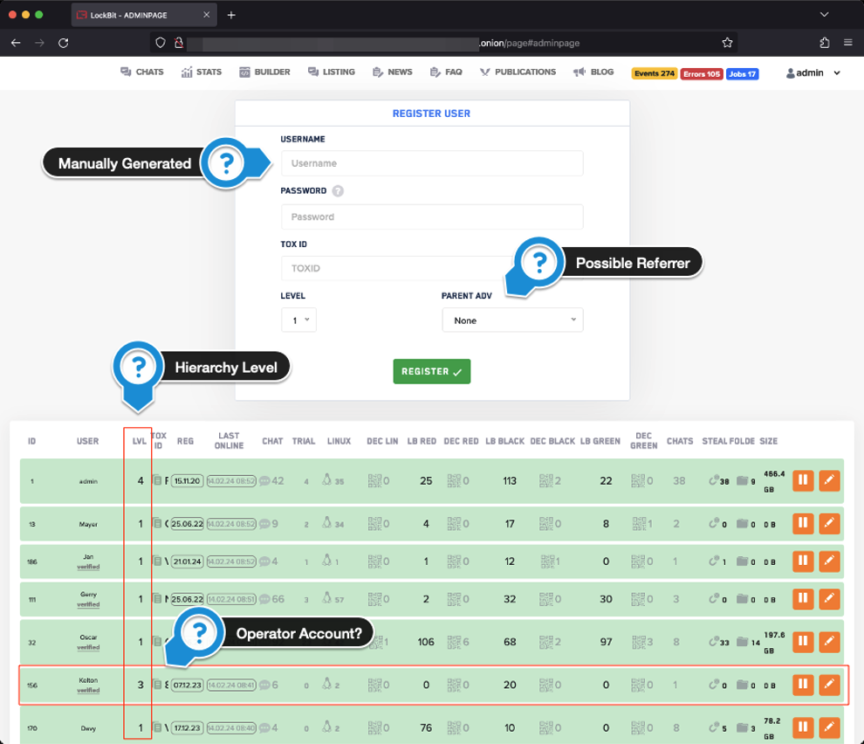Open the BUILDER menu item
The height and width of the screenshot is (744, 864).
[264, 72]
